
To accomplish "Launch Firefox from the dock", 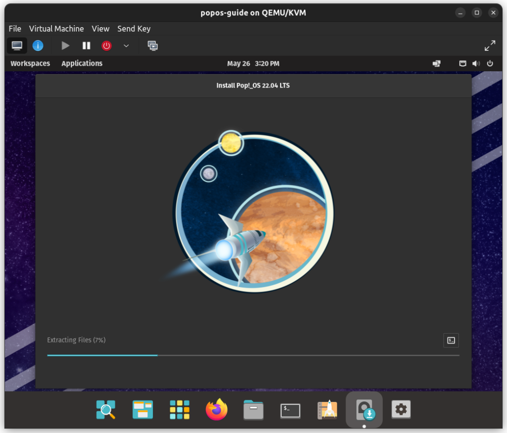I will [x=216, y=409].
